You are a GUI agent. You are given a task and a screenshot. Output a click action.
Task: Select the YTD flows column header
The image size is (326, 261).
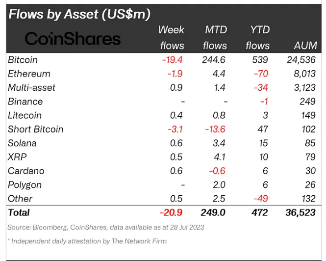click(257, 37)
